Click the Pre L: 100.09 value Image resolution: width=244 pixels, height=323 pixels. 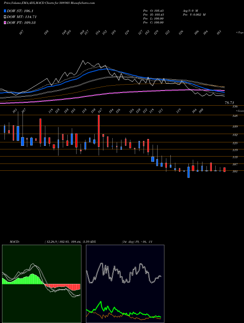click(153, 19)
